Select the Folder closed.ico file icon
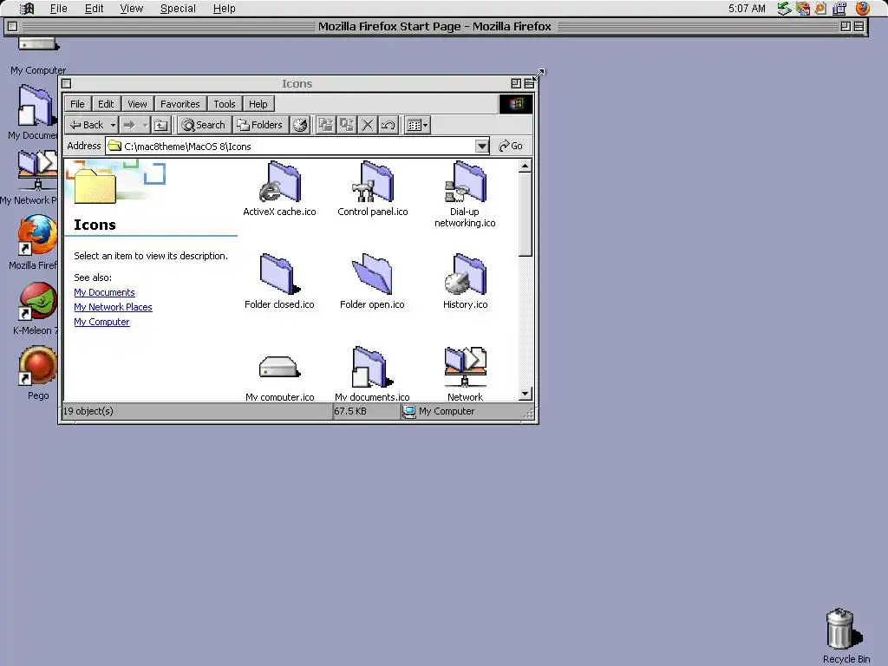The image size is (888, 666). click(x=280, y=274)
